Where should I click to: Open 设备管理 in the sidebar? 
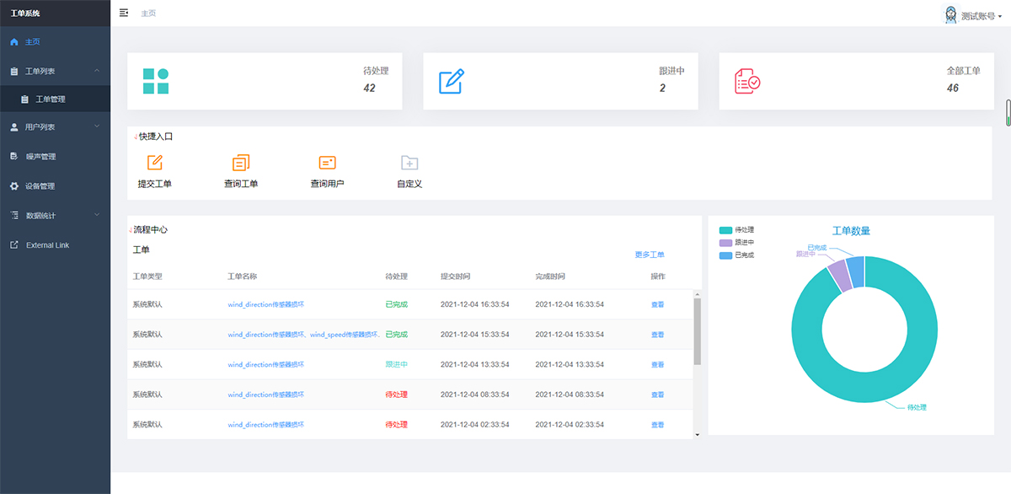40,186
